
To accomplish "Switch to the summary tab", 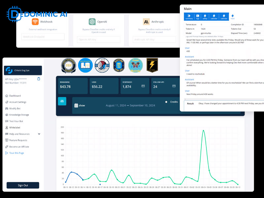I will tap(189, 16).
